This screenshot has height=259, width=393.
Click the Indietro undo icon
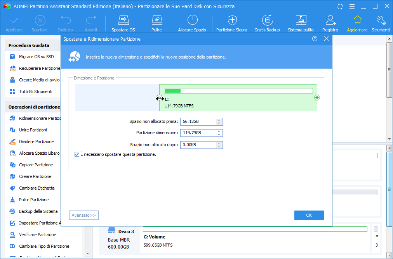point(65,24)
